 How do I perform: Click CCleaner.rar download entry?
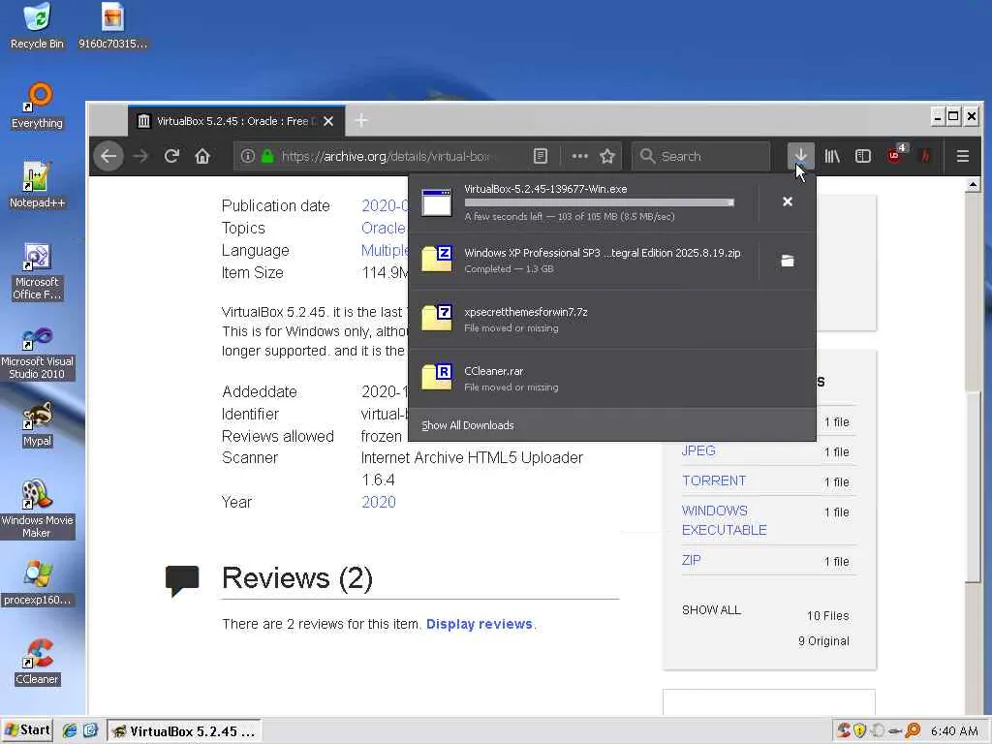(x=612, y=379)
